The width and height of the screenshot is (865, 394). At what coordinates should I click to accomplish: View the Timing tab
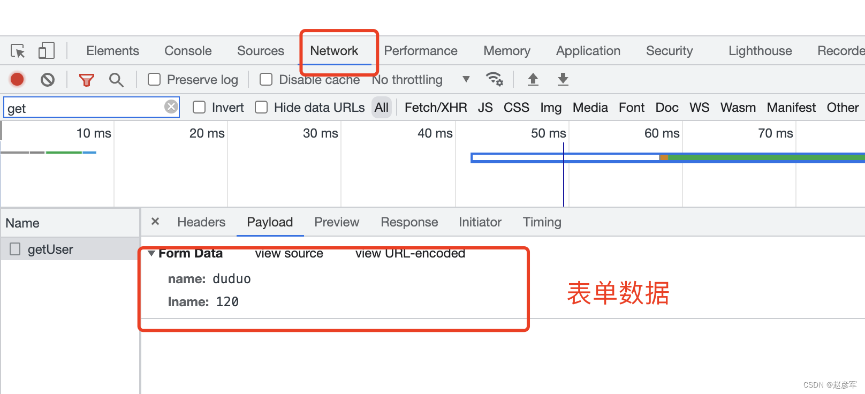pyautogui.click(x=542, y=222)
